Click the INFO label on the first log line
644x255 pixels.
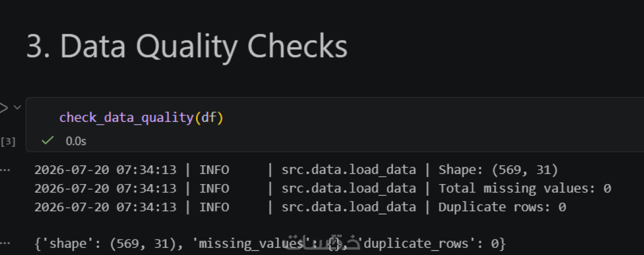214,170
